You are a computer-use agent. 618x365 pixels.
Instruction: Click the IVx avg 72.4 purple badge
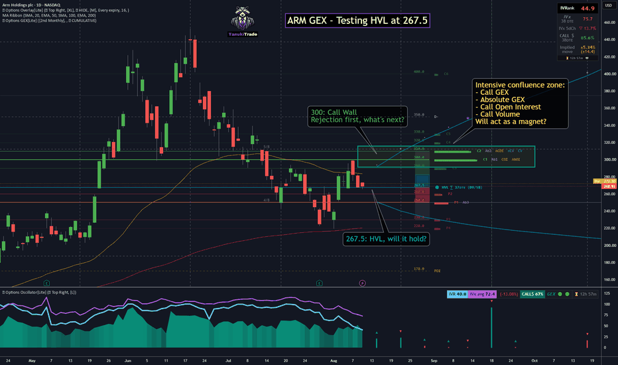(x=483, y=294)
